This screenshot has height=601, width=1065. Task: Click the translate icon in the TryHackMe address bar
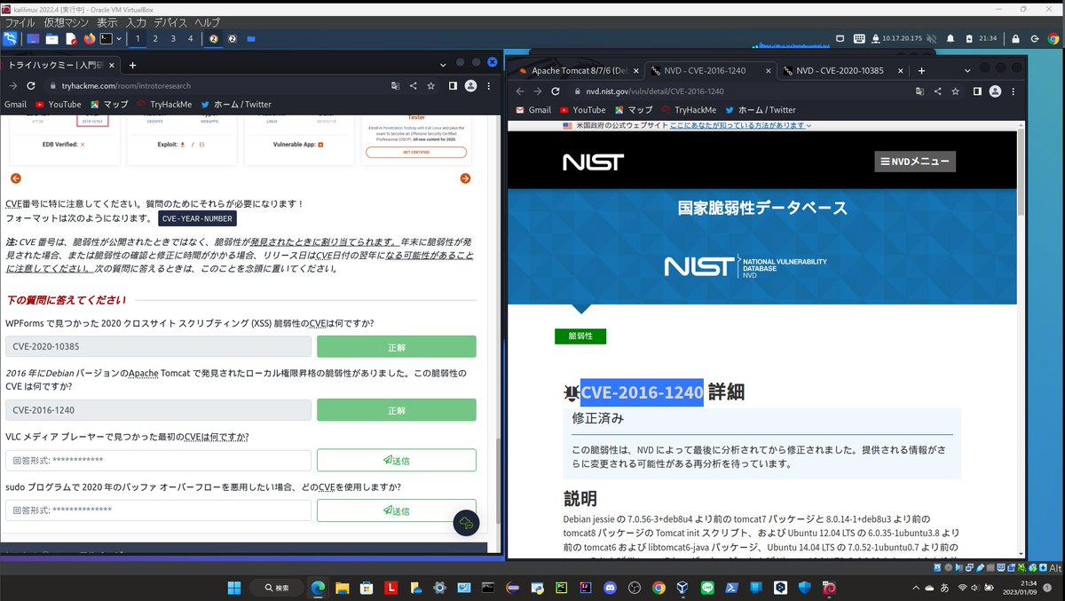click(396, 86)
